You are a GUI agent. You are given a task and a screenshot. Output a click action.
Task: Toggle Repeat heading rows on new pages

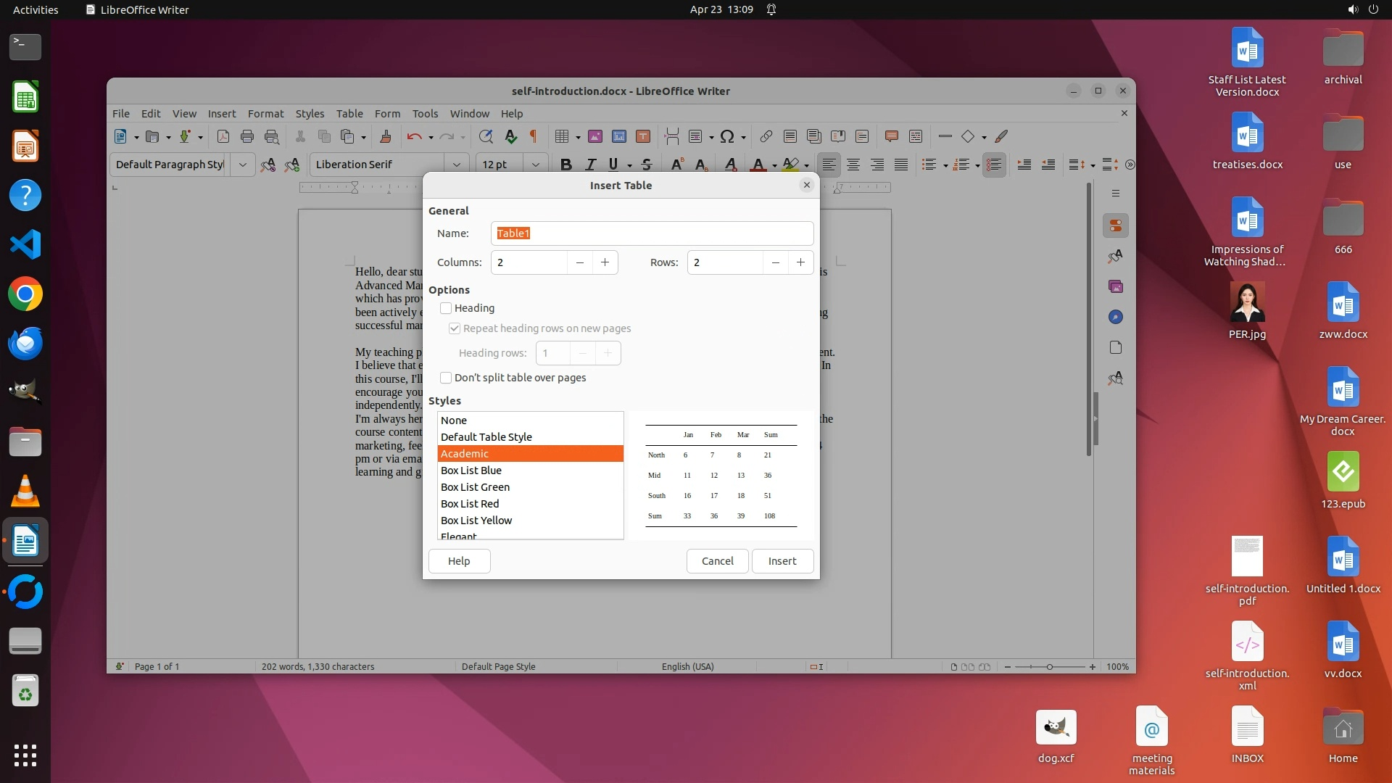point(455,328)
